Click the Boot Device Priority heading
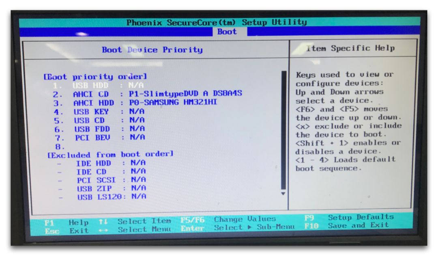The image size is (438, 257). (152, 50)
